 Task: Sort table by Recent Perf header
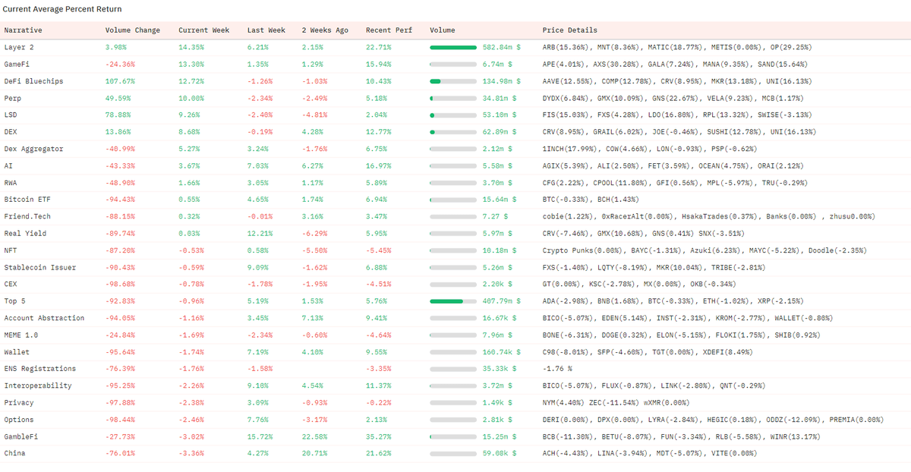click(x=389, y=30)
